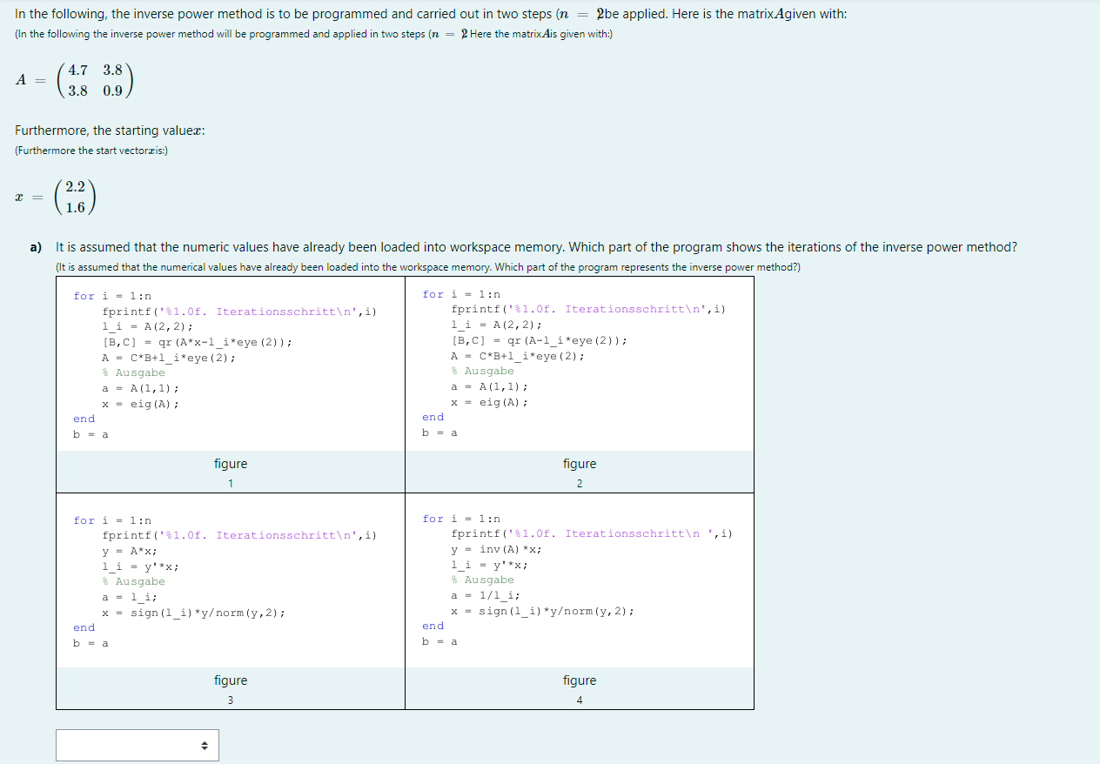Screen dimensions: 1100x764
Task: Select the figure 1 code snippet image
Action: [x=231, y=365]
